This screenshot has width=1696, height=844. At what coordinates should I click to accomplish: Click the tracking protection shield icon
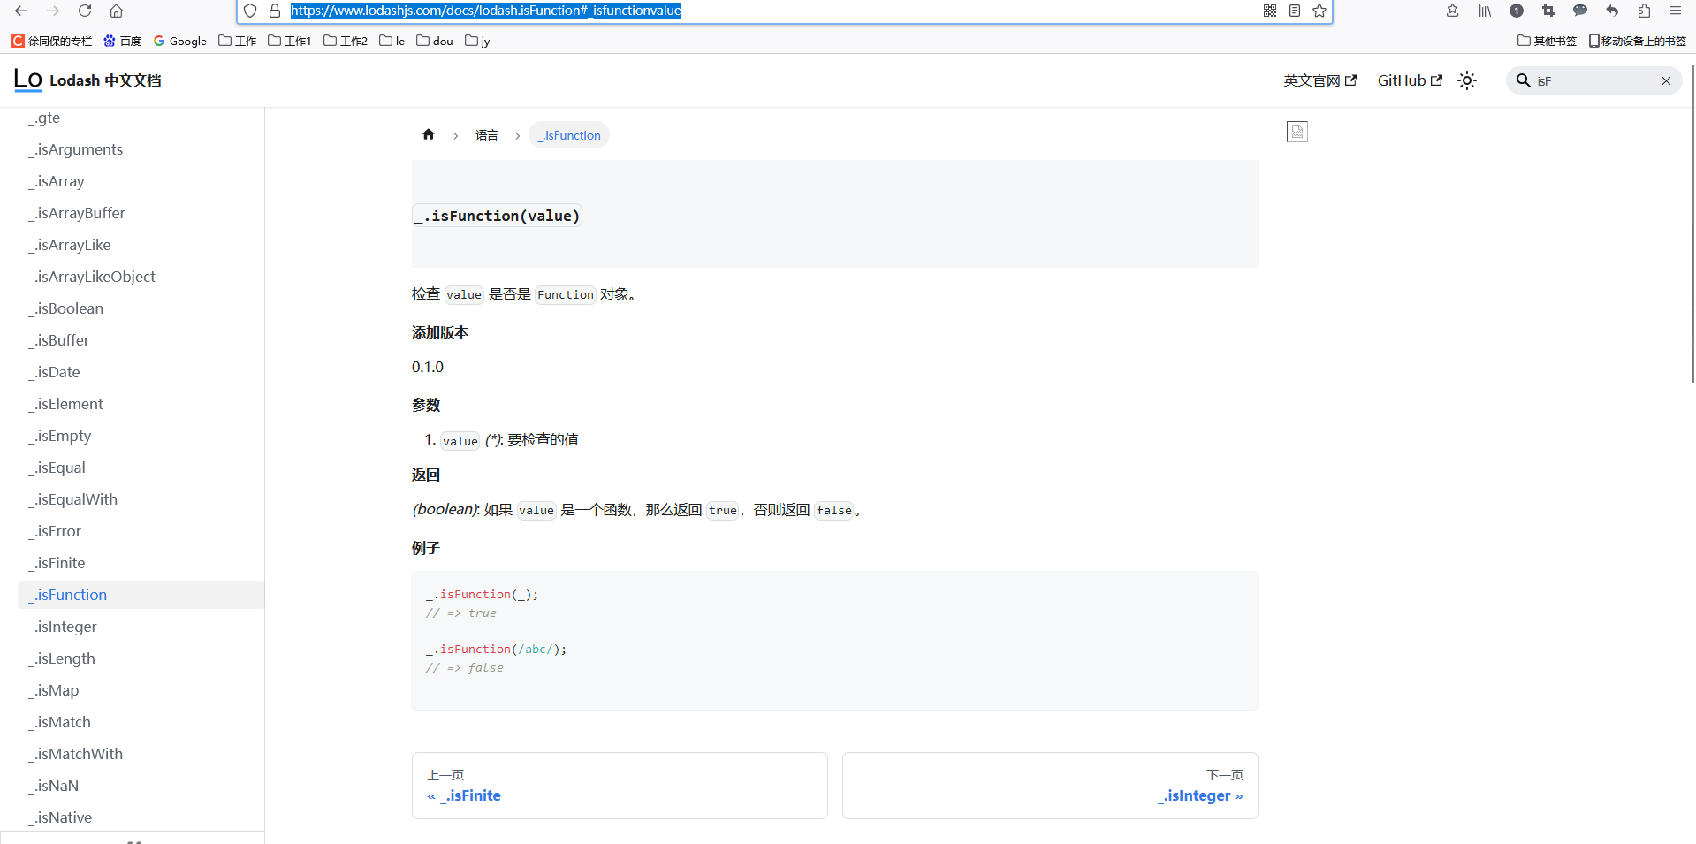(x=250, y=11)
